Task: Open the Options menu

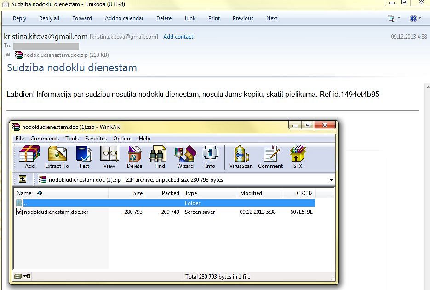Action: (123, 139)
